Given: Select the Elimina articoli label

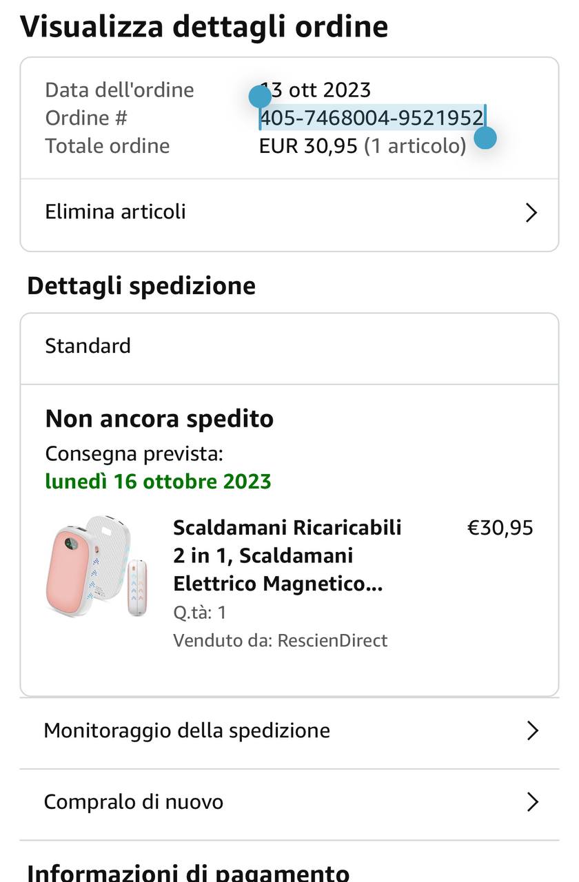Looking at the screenshot, I should [x=116, y=212].
